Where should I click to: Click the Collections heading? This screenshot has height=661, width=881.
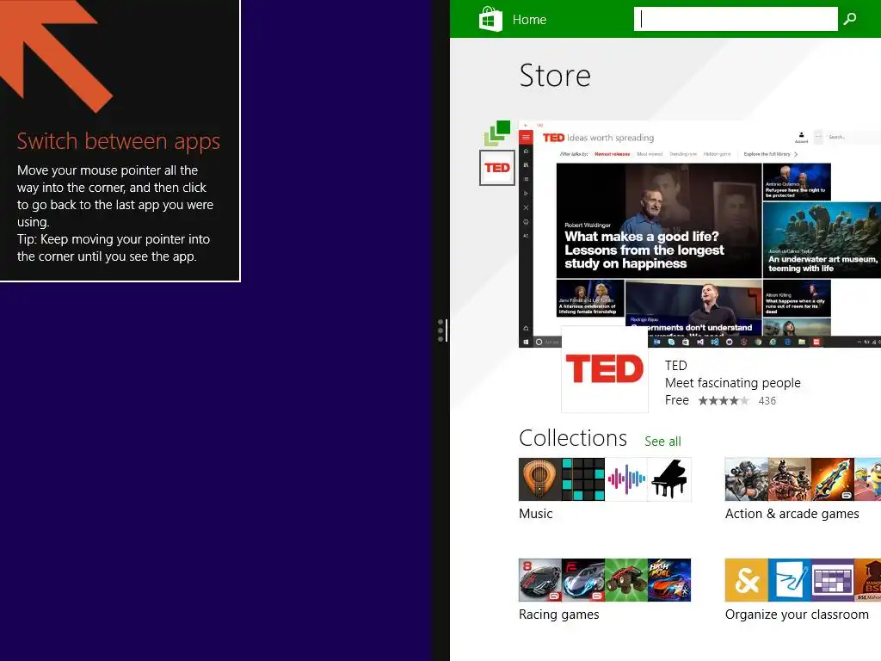[572, 438]
